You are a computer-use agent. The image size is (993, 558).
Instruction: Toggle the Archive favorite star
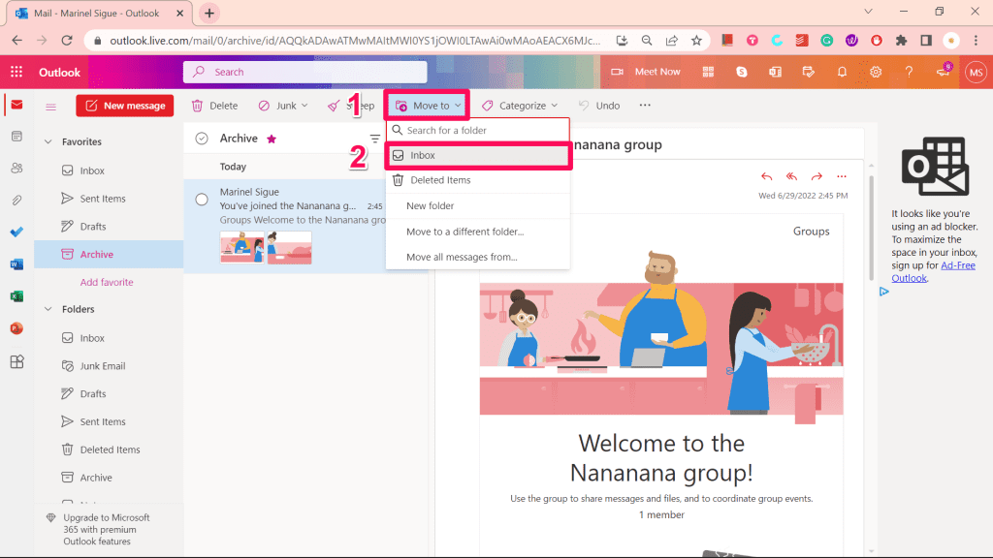point(272,139)
